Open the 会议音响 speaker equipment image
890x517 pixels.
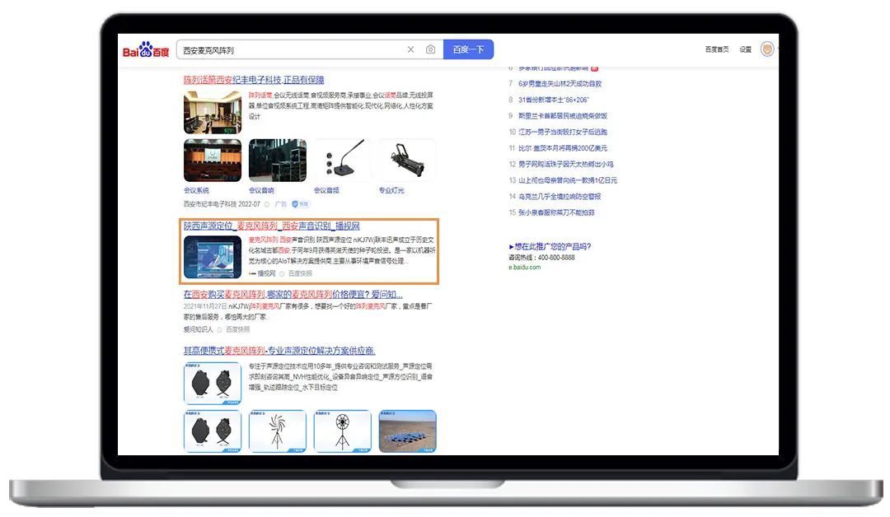pos(278,161)
